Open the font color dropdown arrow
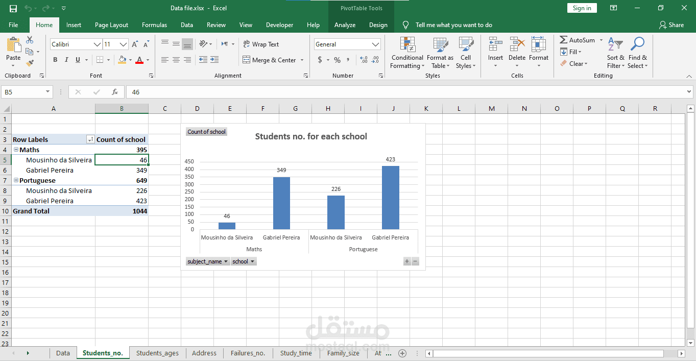Screen dimensions: 696x361 [x=148, y=60]
